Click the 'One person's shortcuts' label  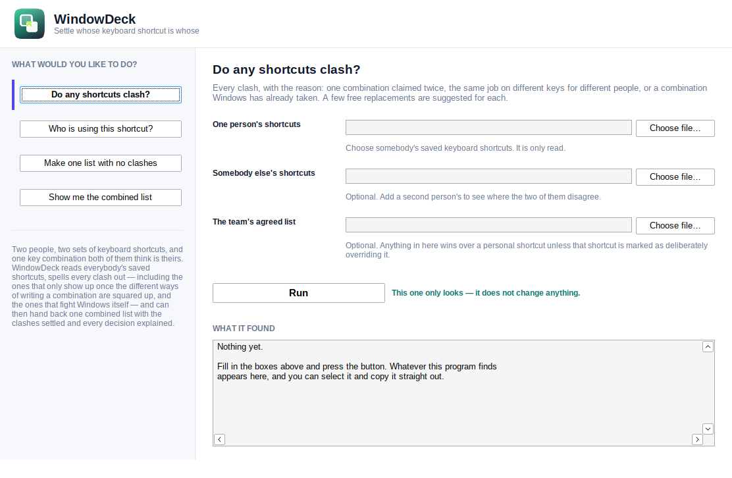click(256, 124)
